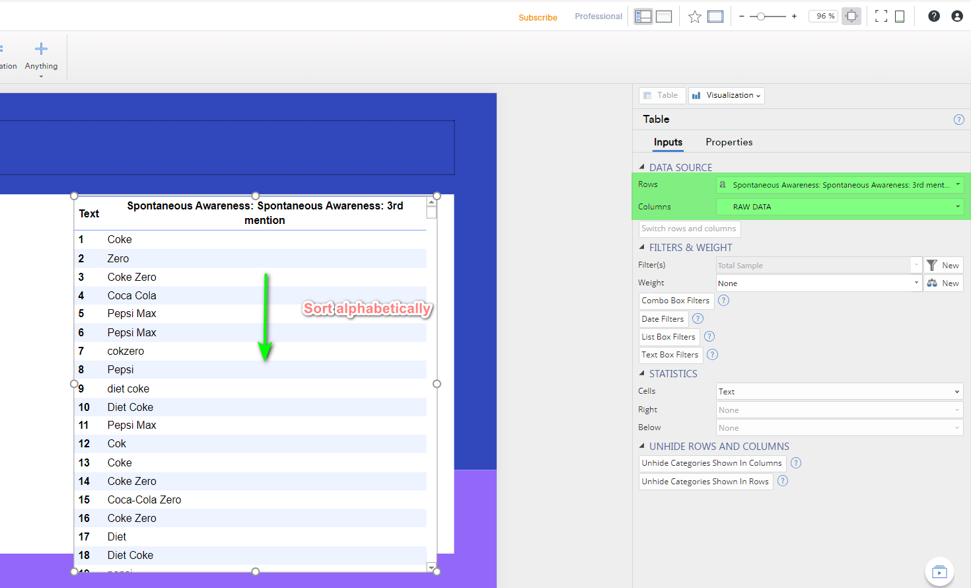This screenshot has height=588, width=971.
Task: Open the Below statistics dropdown
Action: [840, 428]
